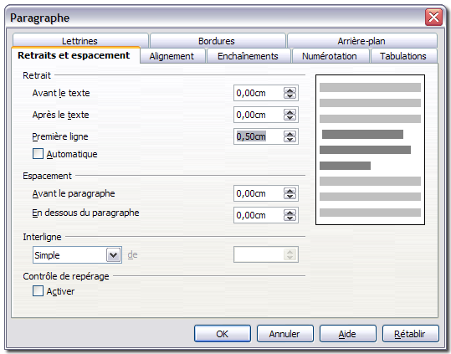Screen dimensions: 451x354
Task: Check the Activer repérage option
Action: coord(38,290)
